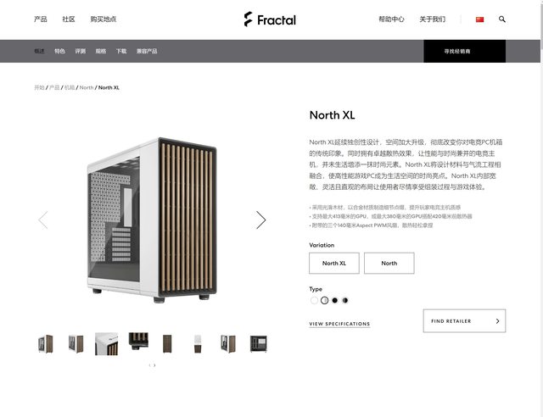
Task: Select the close-up top corner thumbnail
Action: (x=106, y=344)
